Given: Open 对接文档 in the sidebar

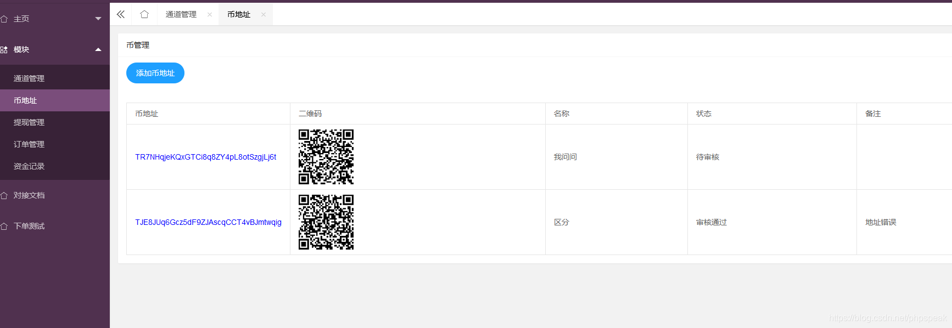Looking at the screenshot, I should [29, 195].
